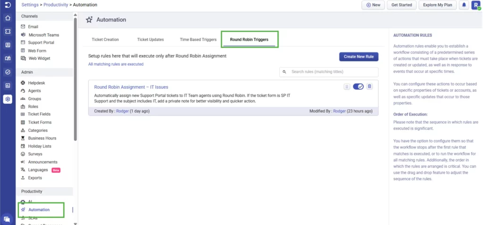The width and height of the screenshot is (483, 225).
Task: Open the Knowledge Base book icon
Action: (8, 58)
